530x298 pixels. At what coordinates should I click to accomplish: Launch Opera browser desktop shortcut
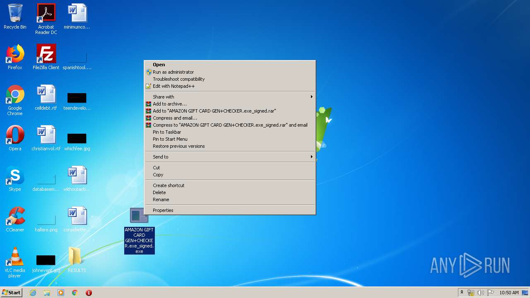(15, 138)
